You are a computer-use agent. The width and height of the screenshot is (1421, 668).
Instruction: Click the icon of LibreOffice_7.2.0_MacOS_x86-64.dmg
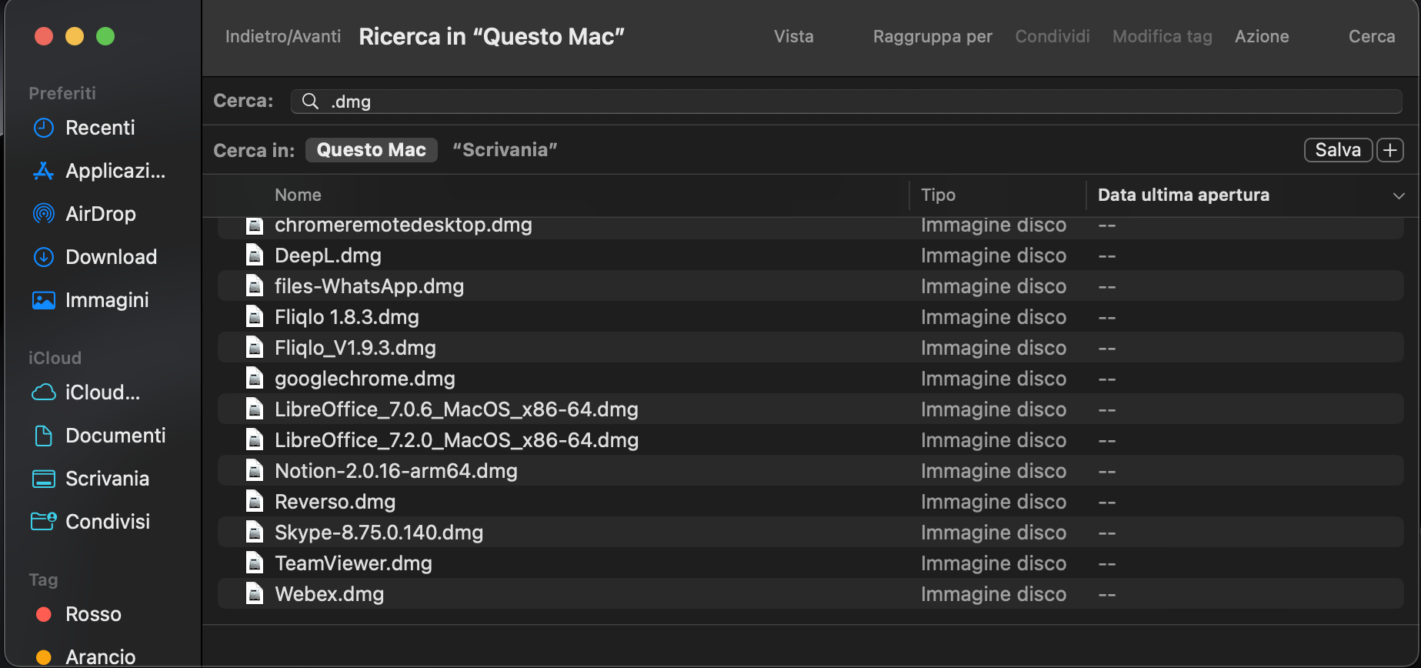[254, 440]
